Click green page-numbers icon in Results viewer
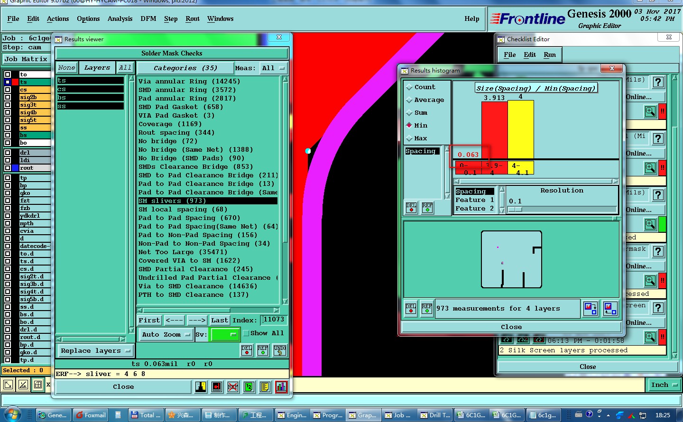The image size is (683, 422). tap(249, 387)
